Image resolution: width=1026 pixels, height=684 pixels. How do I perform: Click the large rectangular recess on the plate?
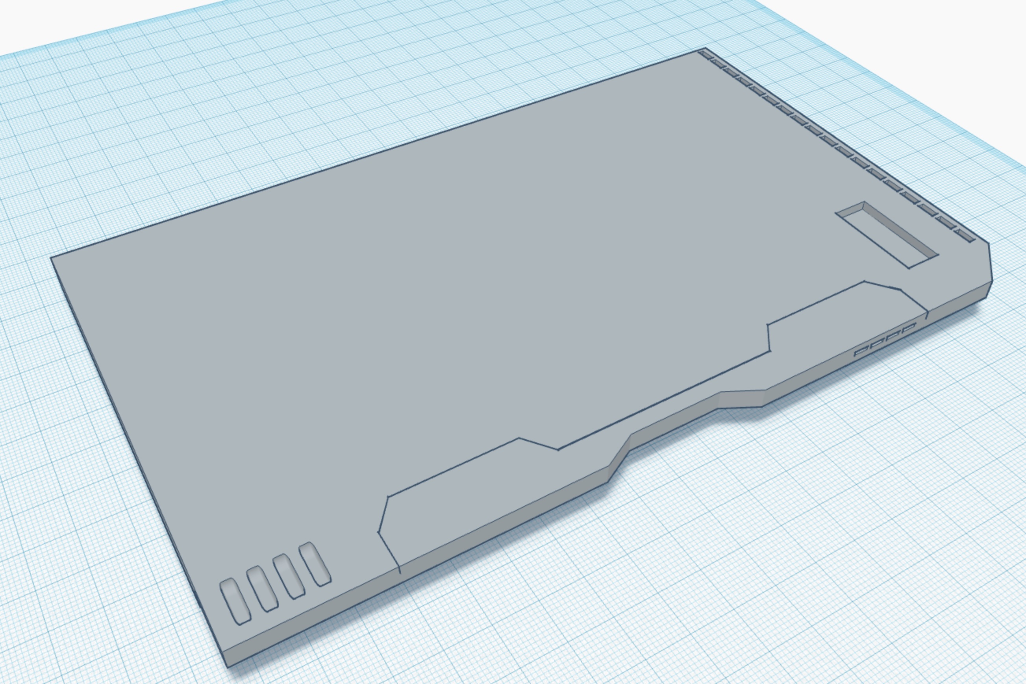(x=887, y=235)
